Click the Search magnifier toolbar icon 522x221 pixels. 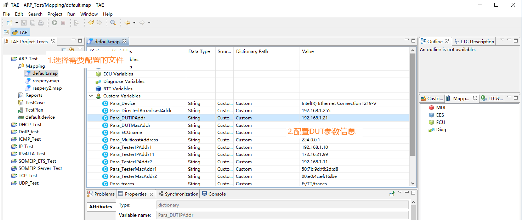click(113, 23)
